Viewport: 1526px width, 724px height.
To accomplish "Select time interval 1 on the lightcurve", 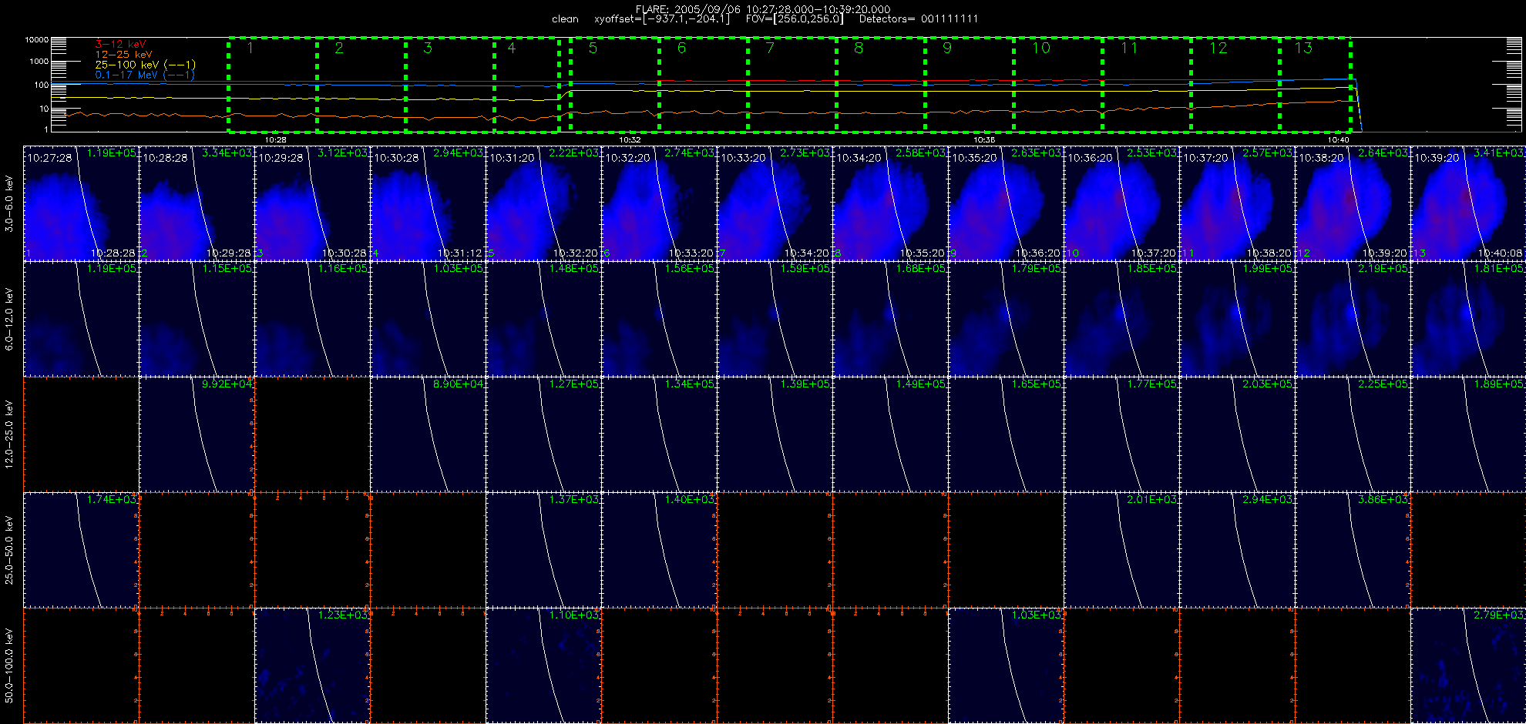I will (x=273, y=85).
